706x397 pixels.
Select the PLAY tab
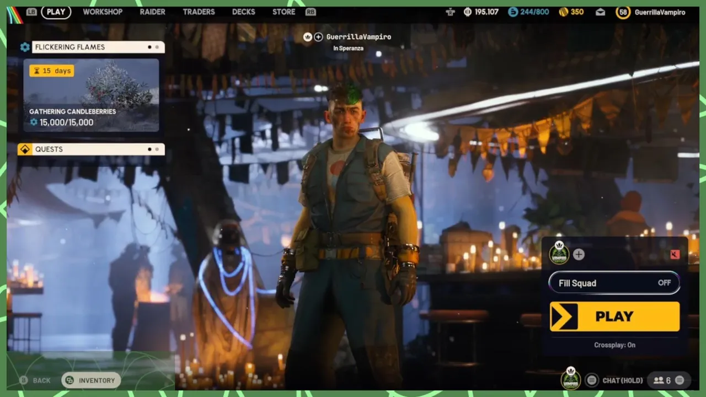pyautogui.click(x=56, y=12)
